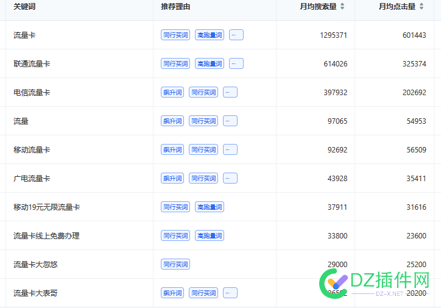Click 同行买词 tag in 联通流量卡 row
441x308 pixels.
tap(175, 63)
